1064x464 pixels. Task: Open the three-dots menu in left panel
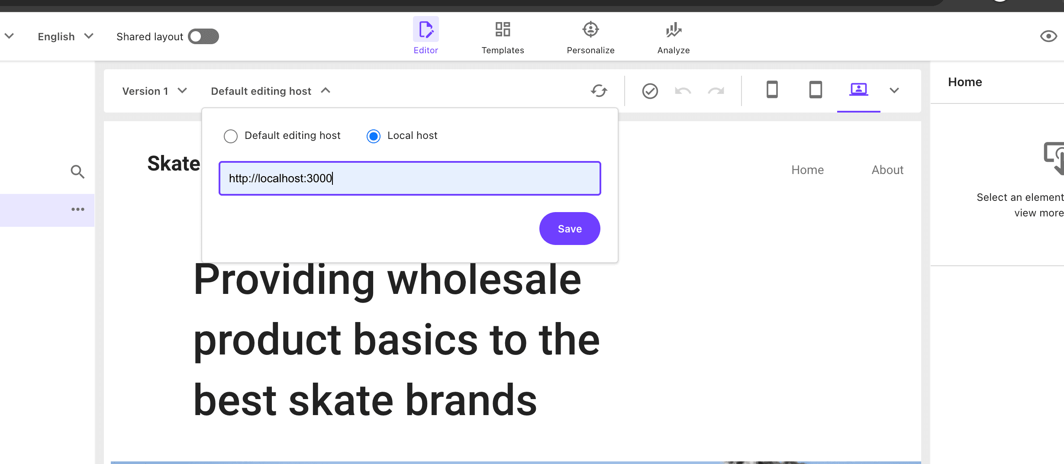pos(78,209)
